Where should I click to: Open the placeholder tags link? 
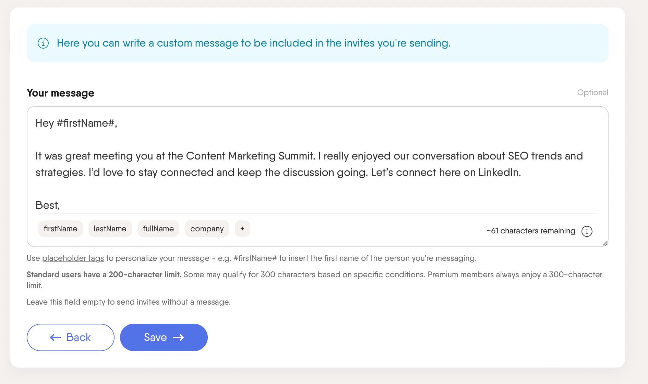(x=73, y=258)
